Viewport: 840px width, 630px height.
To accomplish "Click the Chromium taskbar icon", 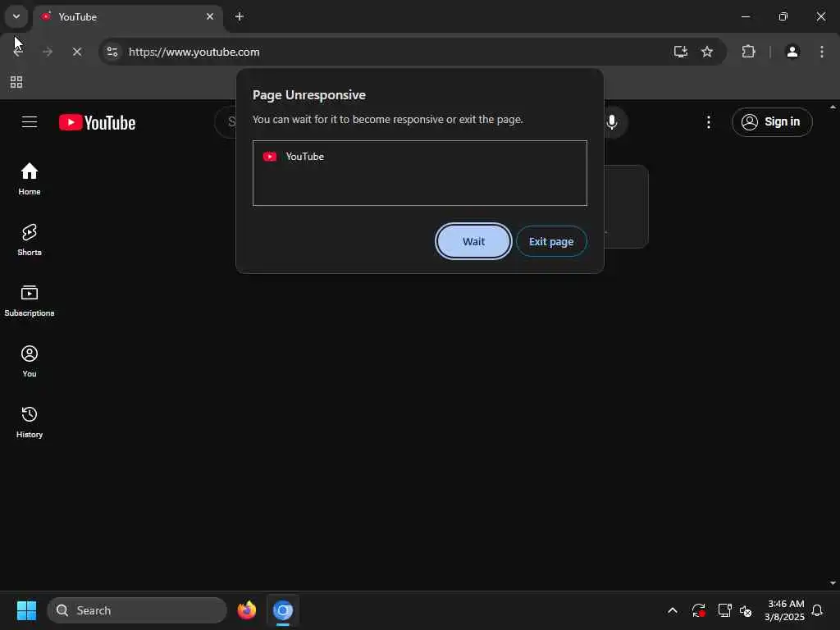I will [283, 610].
